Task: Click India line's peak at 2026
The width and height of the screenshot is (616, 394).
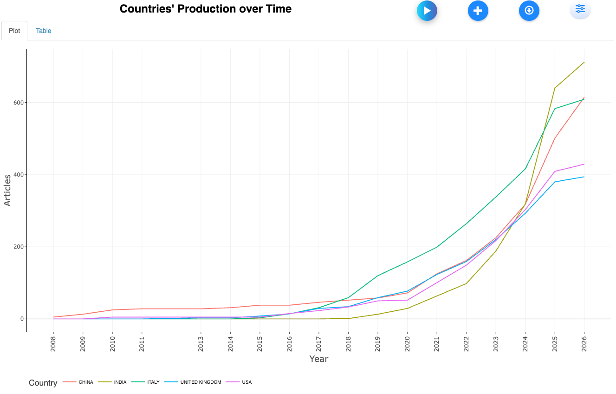Action: (584, 62)
